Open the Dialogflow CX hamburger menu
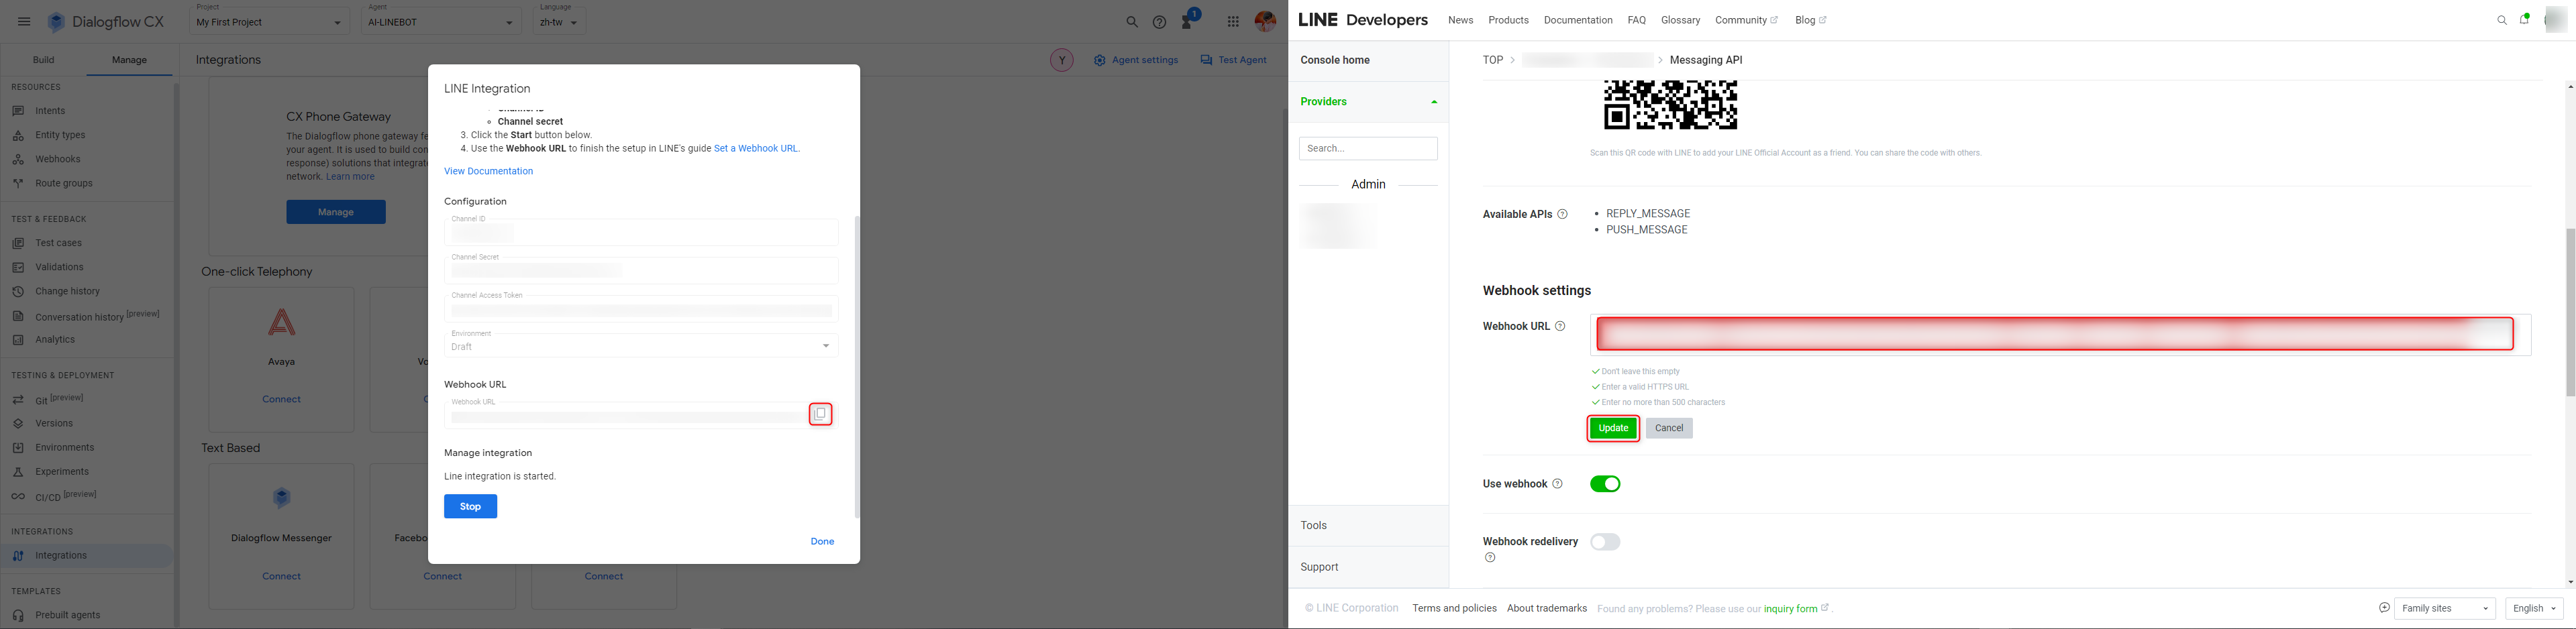This screenshot has width=2576, height=629. pos(24,22)
